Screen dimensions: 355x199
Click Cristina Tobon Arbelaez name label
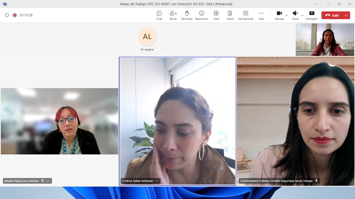pyautogui.click(x=138, y=181)
